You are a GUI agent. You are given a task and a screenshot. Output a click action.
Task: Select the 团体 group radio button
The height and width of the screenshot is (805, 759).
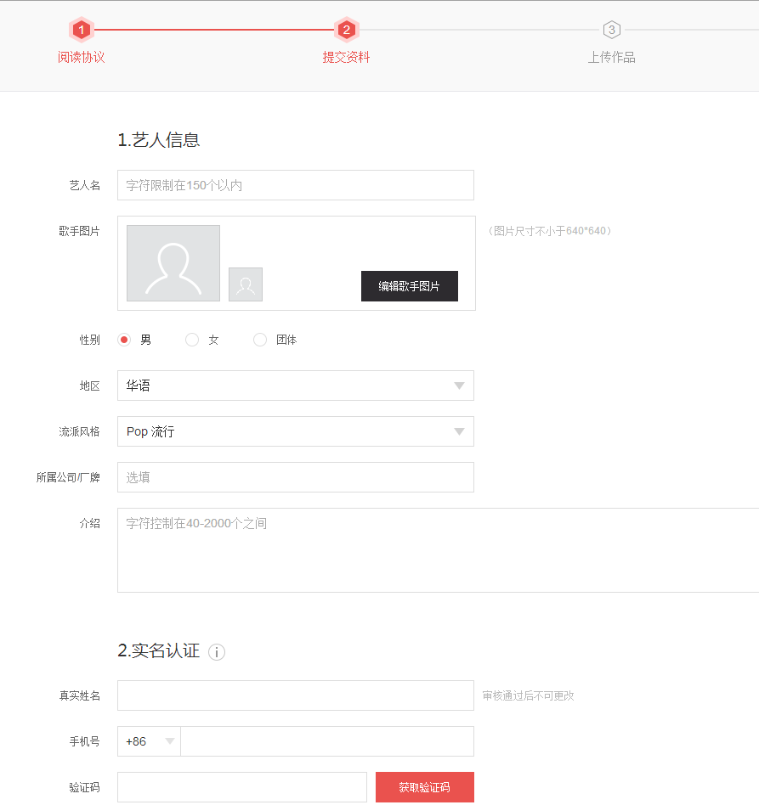tap(259, 339)
